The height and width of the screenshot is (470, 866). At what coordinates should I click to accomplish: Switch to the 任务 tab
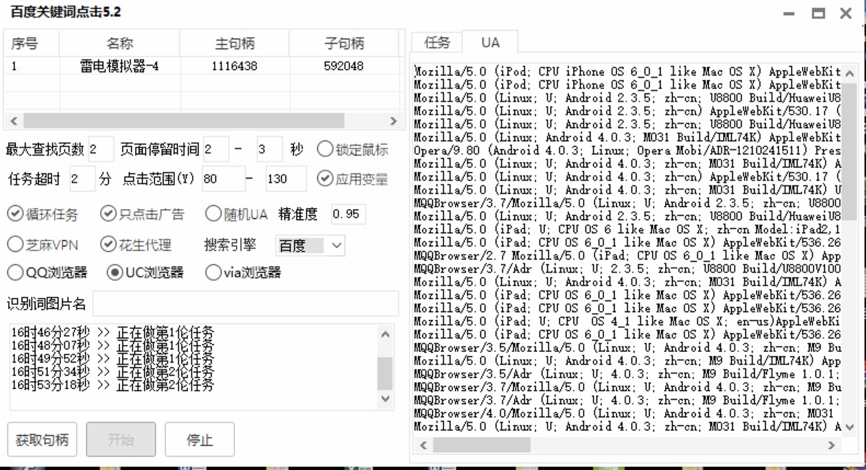point(437,42)
